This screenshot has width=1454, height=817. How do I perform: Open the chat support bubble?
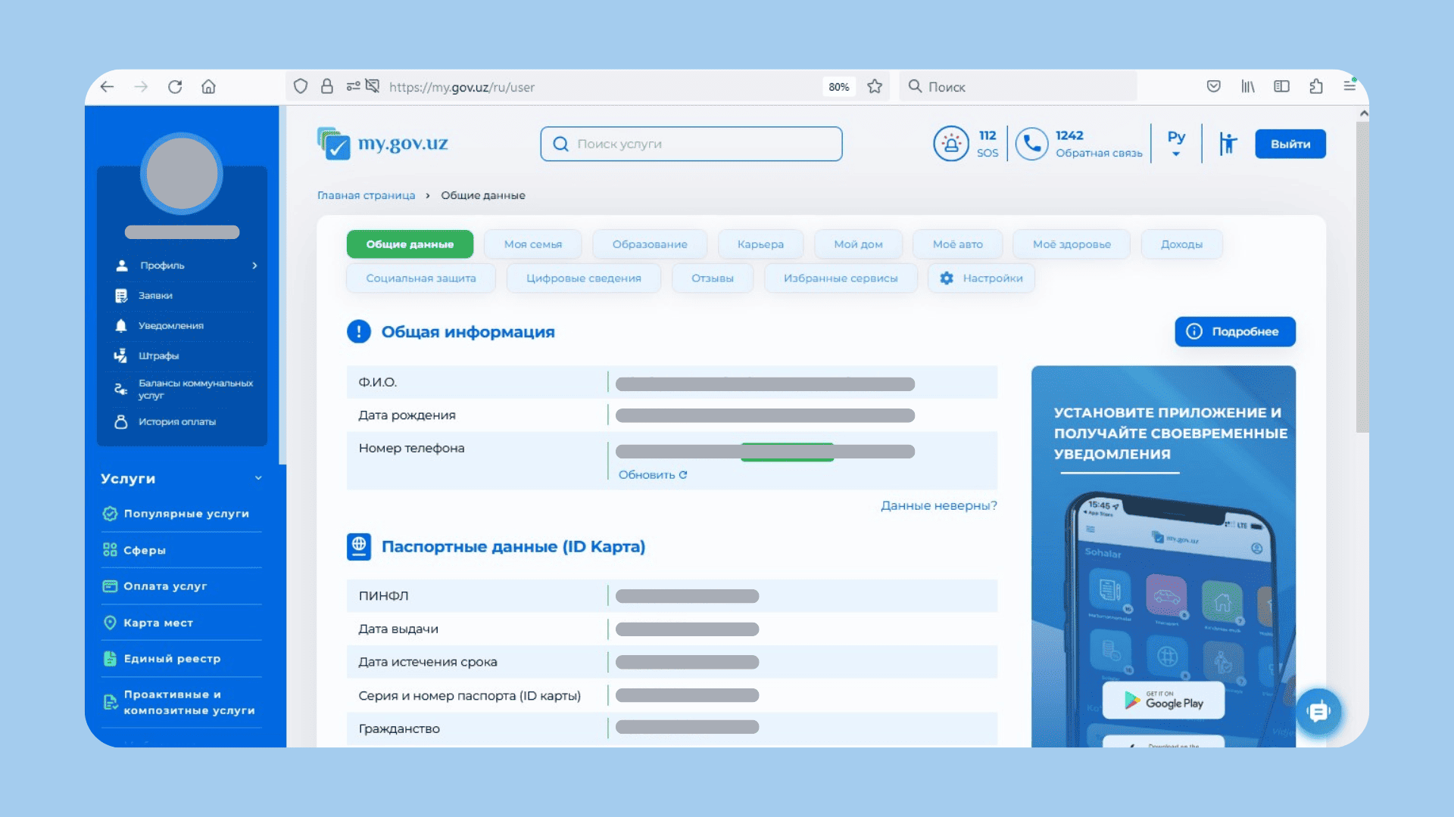pos(1318,711)
